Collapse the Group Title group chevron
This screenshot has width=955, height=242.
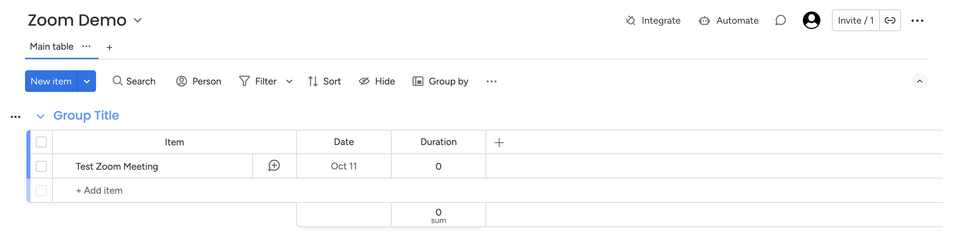[40, 116]
